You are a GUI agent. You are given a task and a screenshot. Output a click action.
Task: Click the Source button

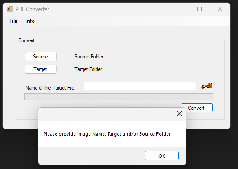pyautogui.click(x=41, y=57)
